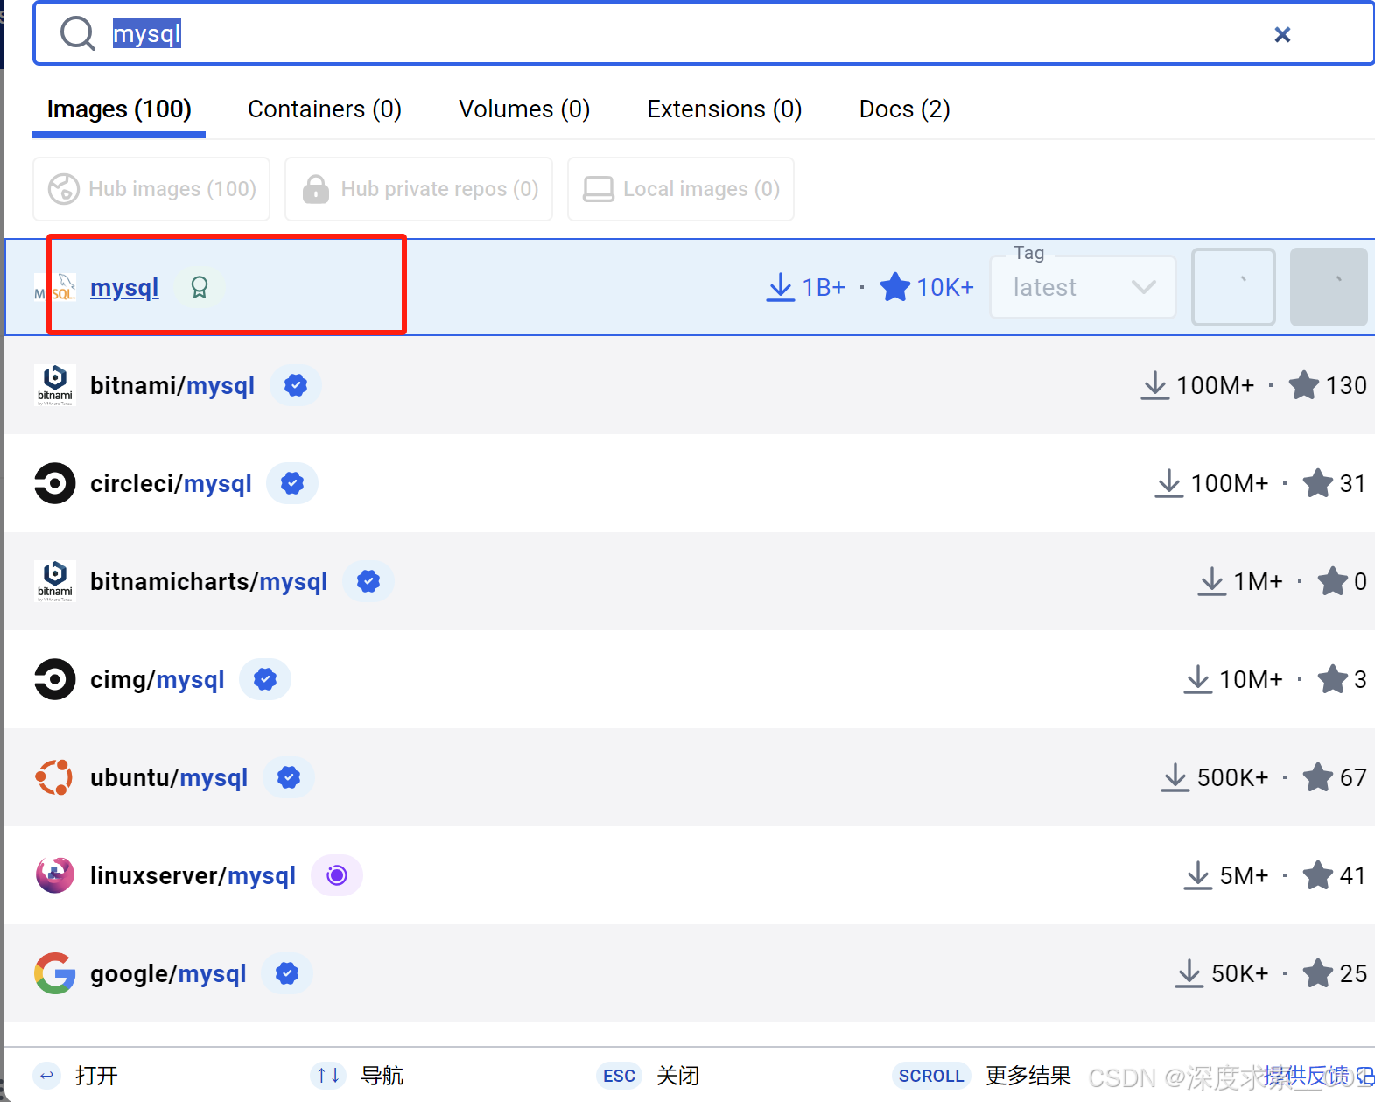This screenshot has width=1375, height=1102.
Task: Click the Ubuntu logo icon
Action: (x=54, y=777)
